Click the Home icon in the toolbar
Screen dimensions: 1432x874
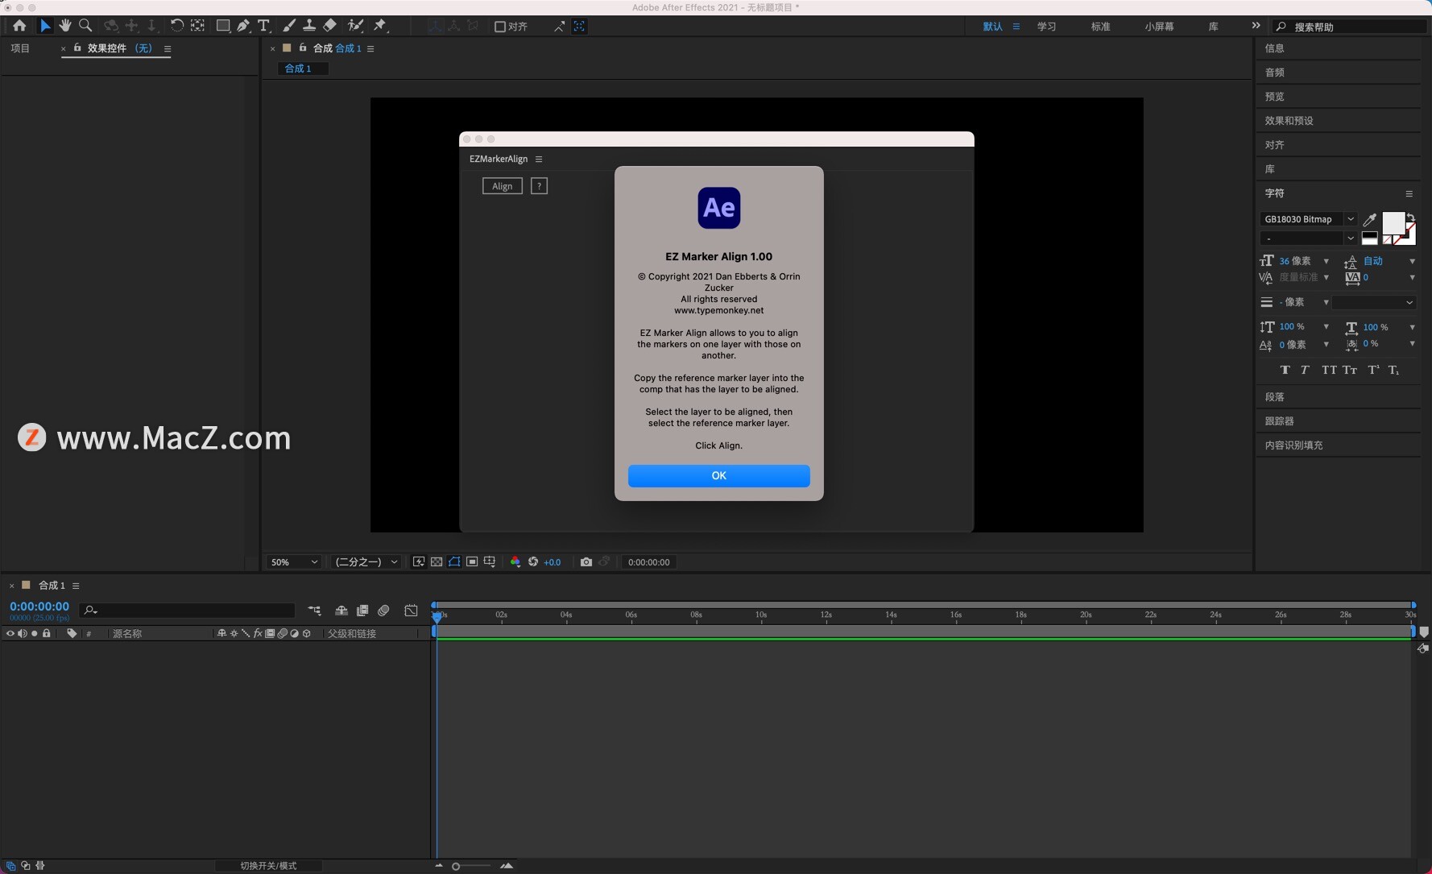point(19,26)
